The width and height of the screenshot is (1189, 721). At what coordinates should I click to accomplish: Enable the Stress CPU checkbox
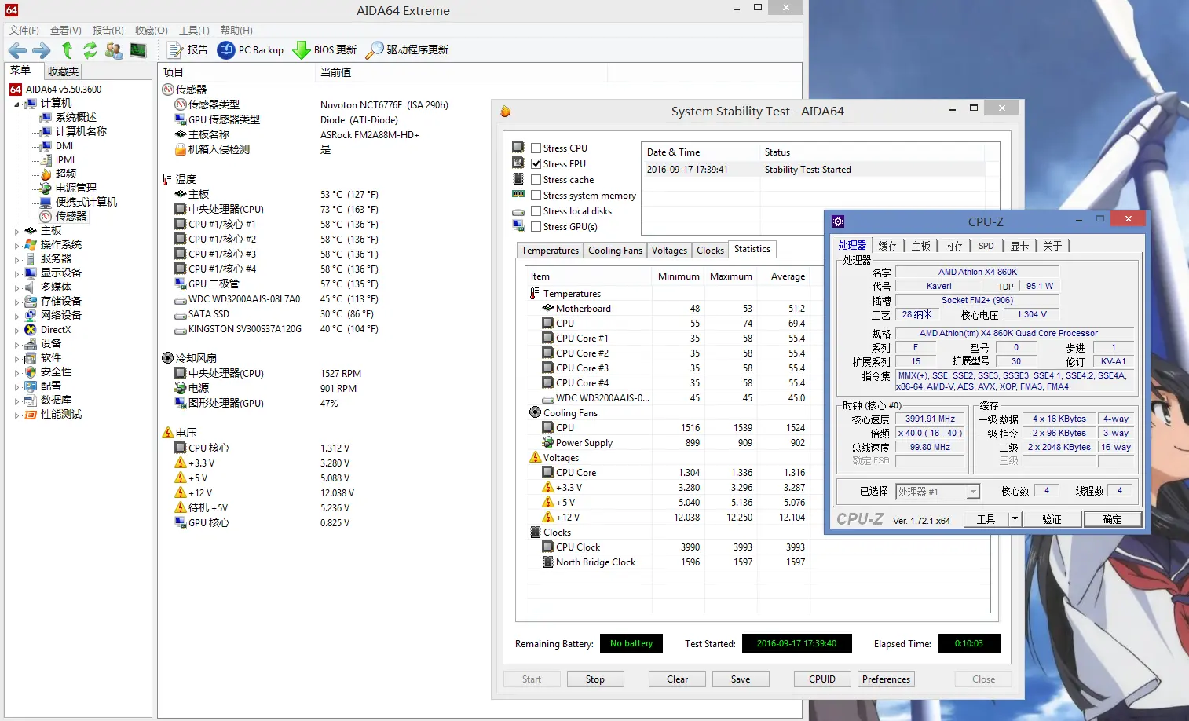click(x=536, y=148)
